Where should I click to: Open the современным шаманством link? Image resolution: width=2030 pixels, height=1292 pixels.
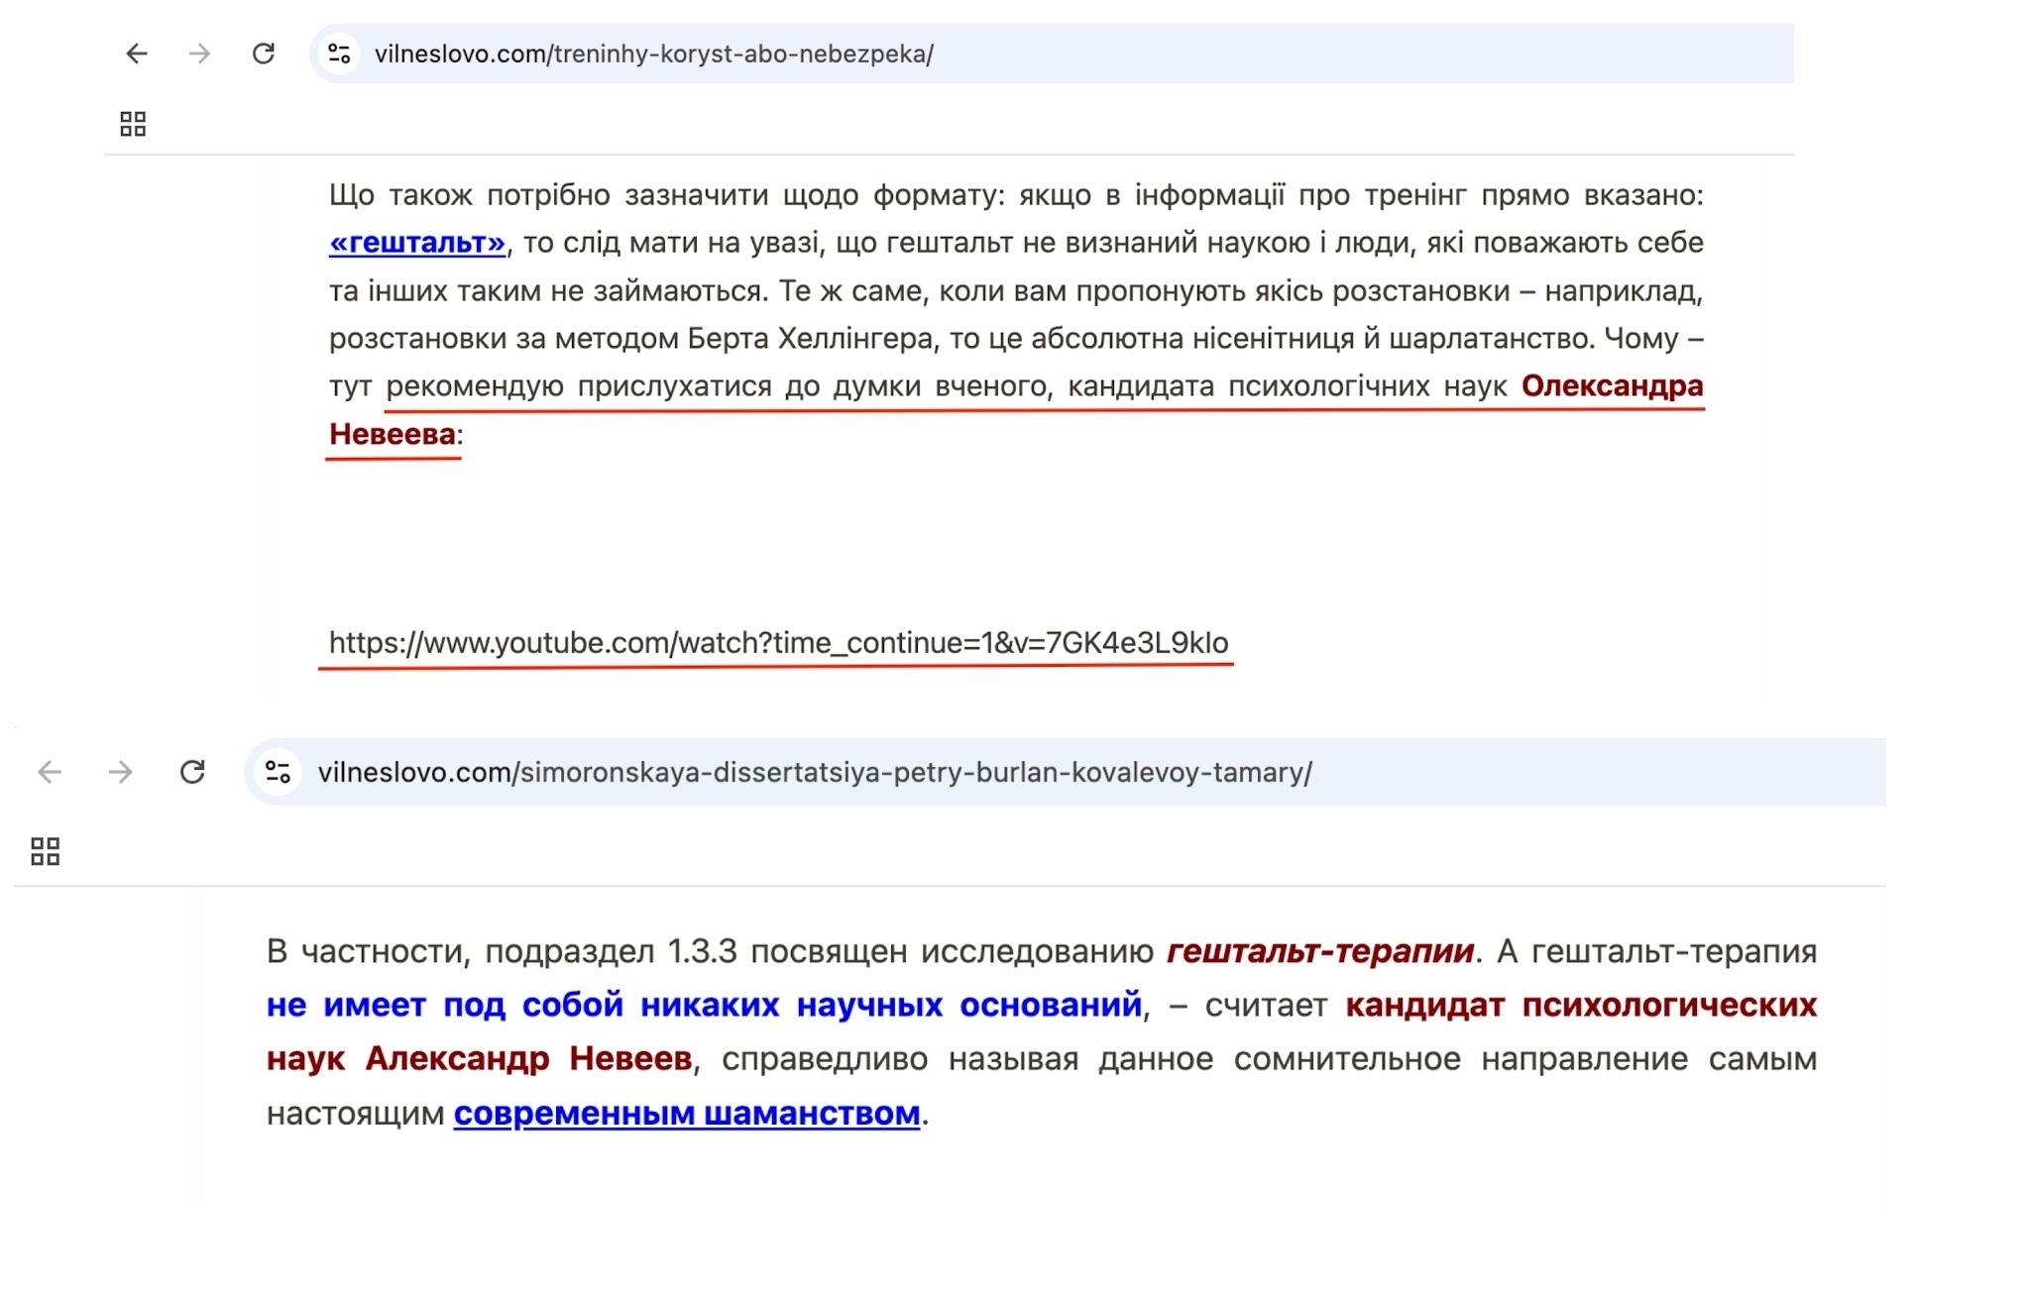(x=687, y=1114)
